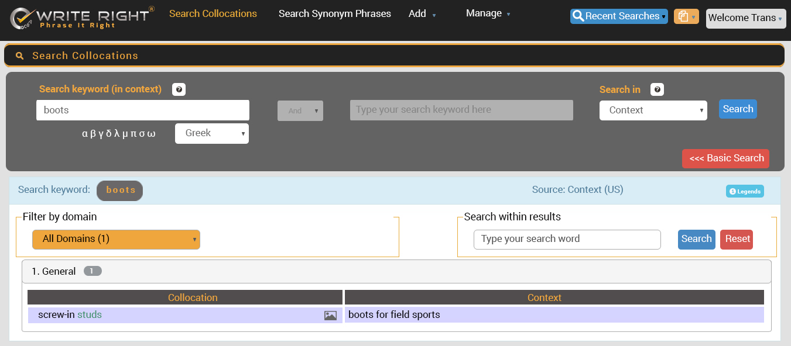
Task: Open the Greek language dropdown
Action: pyautogui.click(x=212, y=133)
